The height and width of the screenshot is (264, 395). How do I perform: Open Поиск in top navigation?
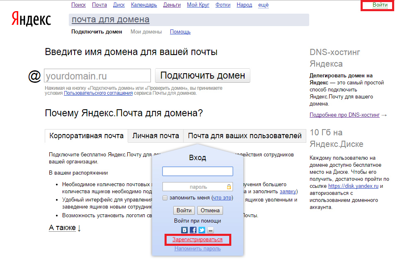click(78, 5)
